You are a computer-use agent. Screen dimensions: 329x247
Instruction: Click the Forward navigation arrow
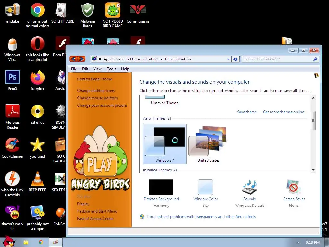pyautogui.click(x=81, y=59)
